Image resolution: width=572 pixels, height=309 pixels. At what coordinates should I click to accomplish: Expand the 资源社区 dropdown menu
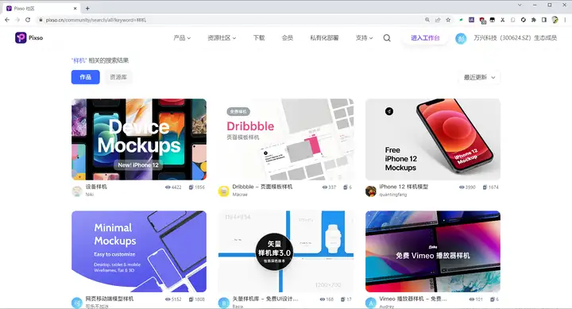pyautogui.click(x=222, y=37)
